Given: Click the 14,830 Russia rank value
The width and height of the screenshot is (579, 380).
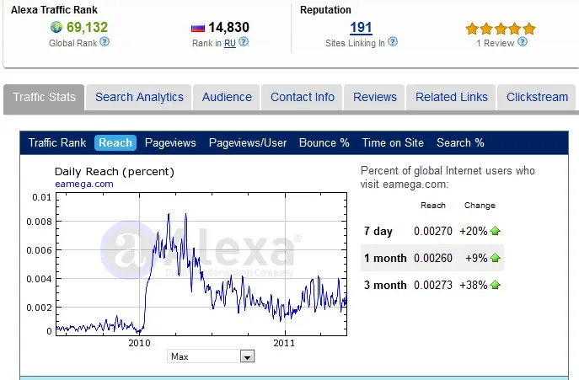Looking at the screenshot, I should pyautogui.click(x=229, y=27).
